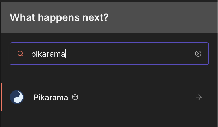This screenshot has width=218, height=127.
Task: Click the dark strip above the panel header
Action: 109,1
